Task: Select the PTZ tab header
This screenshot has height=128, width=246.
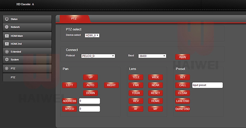Action: coord(74,19)
